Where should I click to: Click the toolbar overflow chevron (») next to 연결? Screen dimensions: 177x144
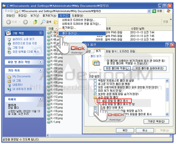tap(171, 19)
